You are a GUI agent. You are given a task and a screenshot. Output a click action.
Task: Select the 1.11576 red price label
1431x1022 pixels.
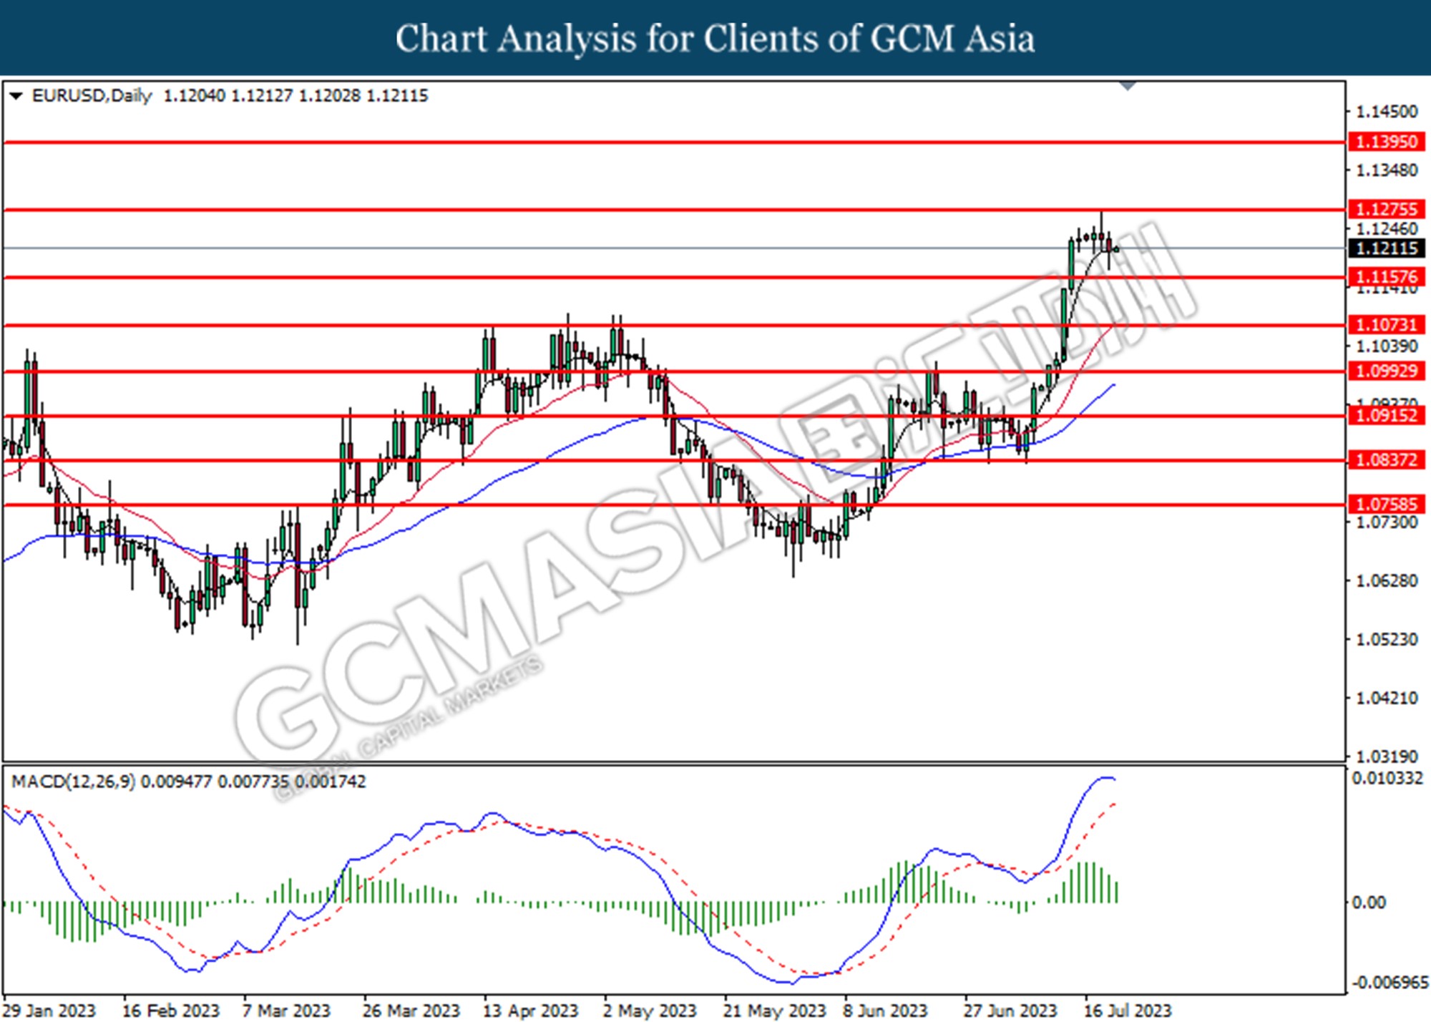point(1387,277)
